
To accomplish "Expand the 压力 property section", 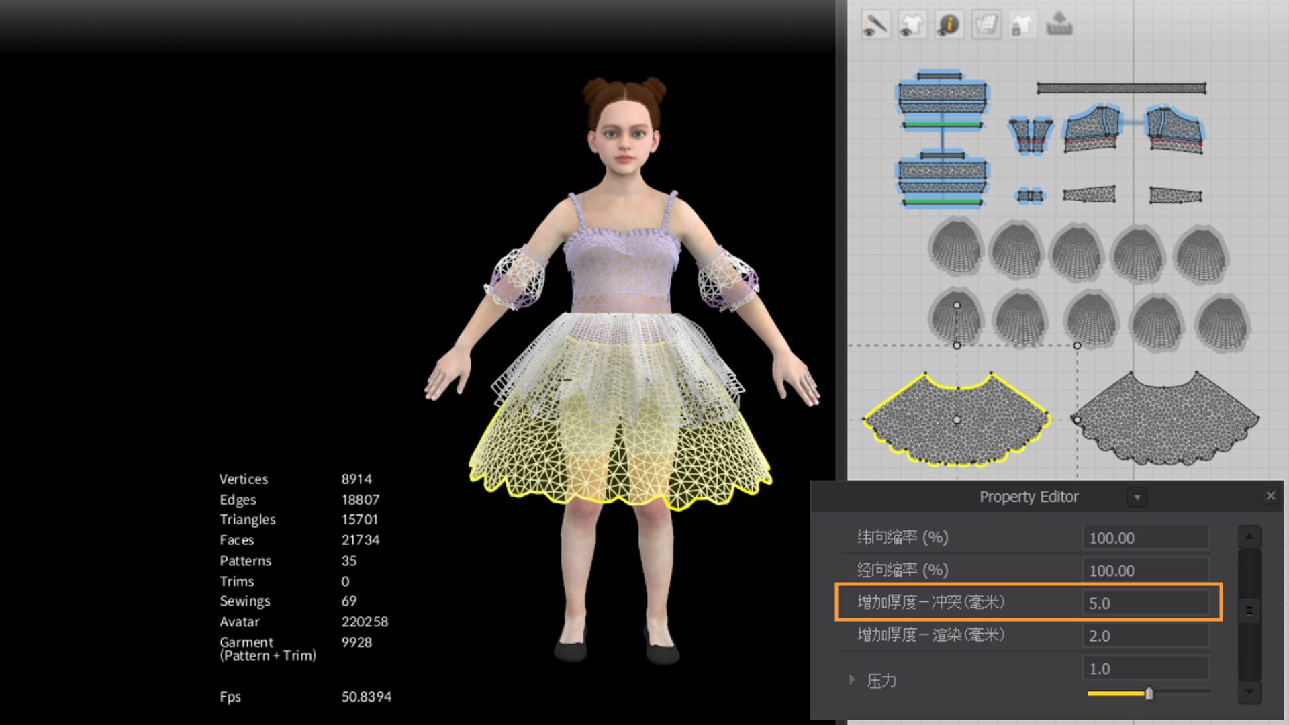I will (x=851, y=680).
